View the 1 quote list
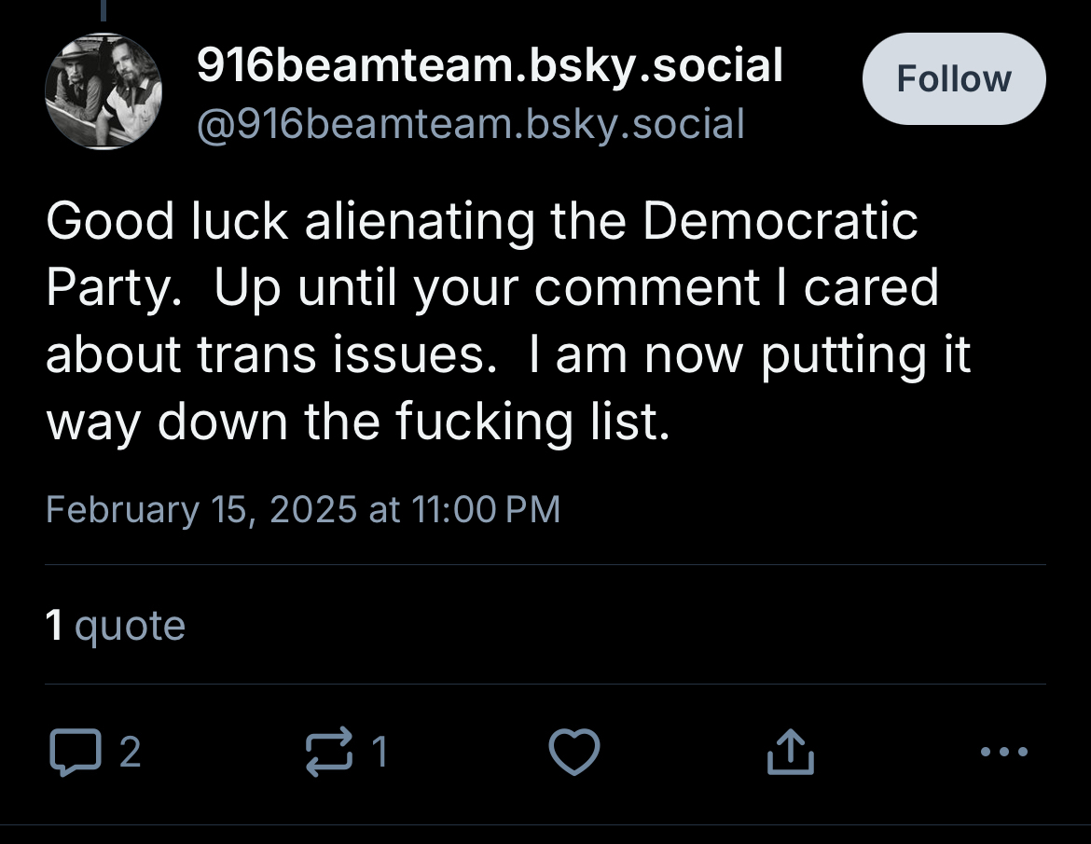 coord(116,625)
